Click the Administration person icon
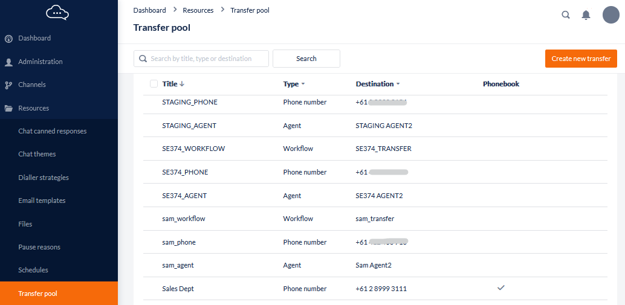The image size is (625, 305). [8, 62]
